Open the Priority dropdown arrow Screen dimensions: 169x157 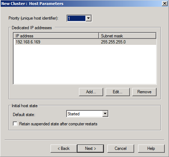pyautogui.click(x=88, y=19)
